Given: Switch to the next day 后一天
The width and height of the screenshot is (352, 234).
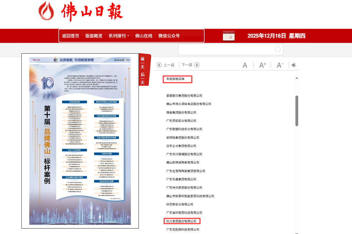Looking at the screenshot, I should (x=143, y=78).
